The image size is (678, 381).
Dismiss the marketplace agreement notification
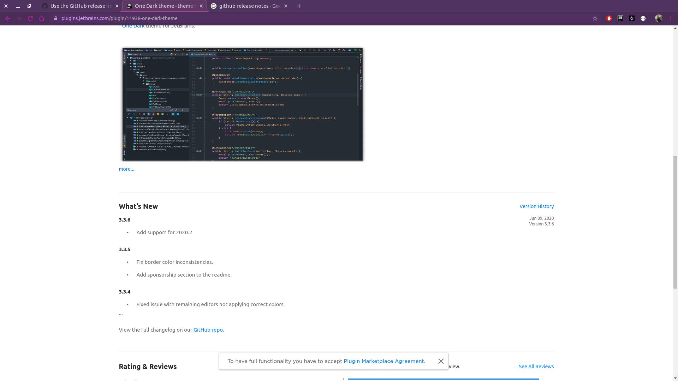pos(441,361)
